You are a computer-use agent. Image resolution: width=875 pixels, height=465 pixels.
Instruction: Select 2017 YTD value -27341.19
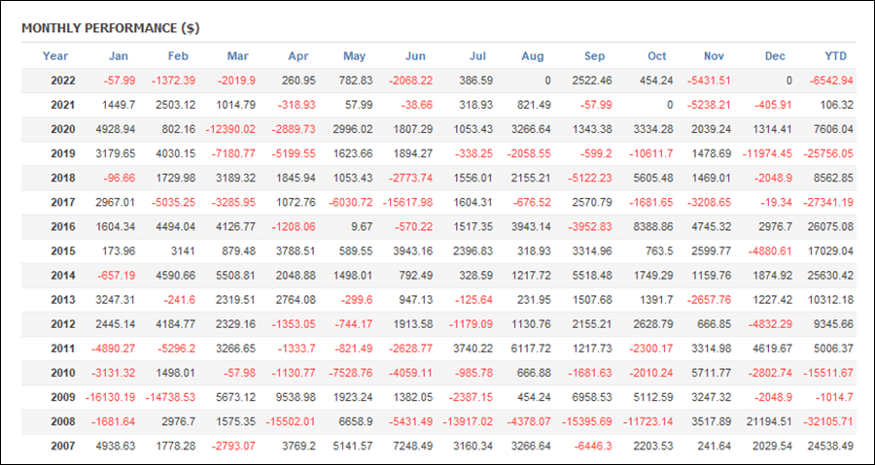coord(828,203)
